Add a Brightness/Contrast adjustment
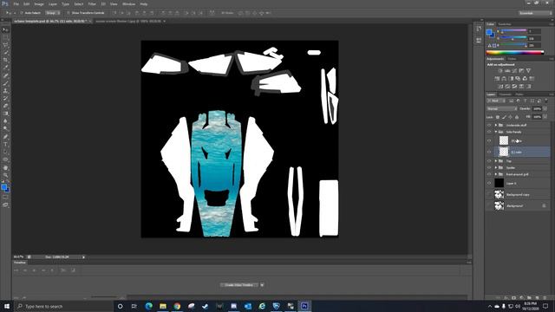The height and width of the screenshot is (312, 555). coord(500,71)
